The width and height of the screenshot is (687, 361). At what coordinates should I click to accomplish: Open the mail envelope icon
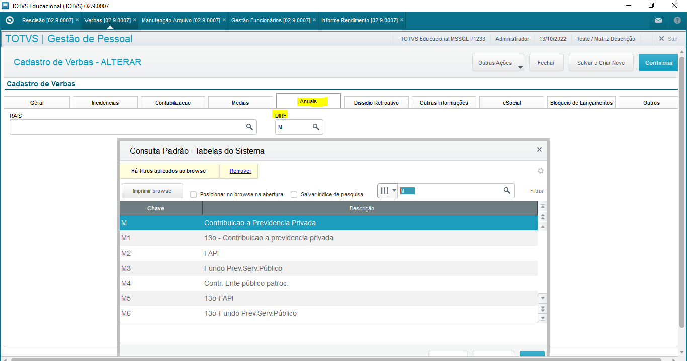tap(658, 21)
